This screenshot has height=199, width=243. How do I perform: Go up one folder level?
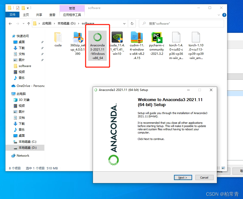[28, 24]
